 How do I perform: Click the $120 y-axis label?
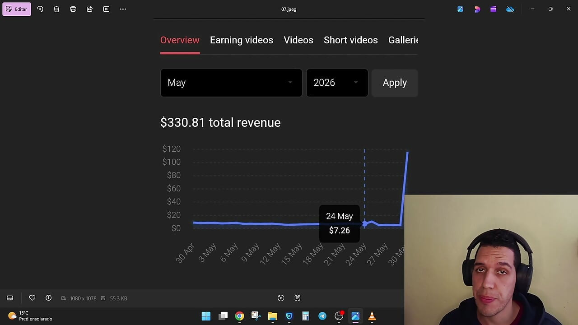point(171,149)
